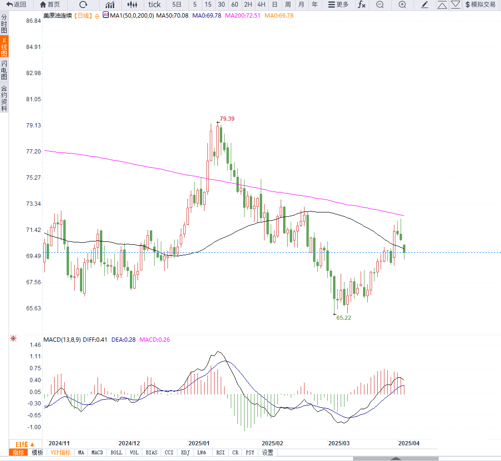Expand the 日线 period selector at bottom
The image size is (501, 461).
pyautogui.click(x=25, y=444)
